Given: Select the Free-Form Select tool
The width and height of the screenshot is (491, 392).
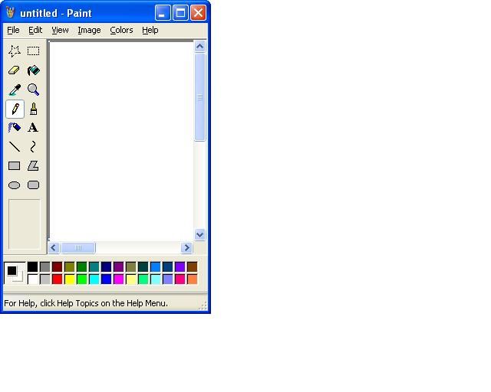Looking at the screenshot, I should pyautogui.click(x=15, y=51).
